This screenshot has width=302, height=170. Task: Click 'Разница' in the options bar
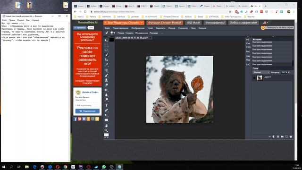tap(154, 33)
